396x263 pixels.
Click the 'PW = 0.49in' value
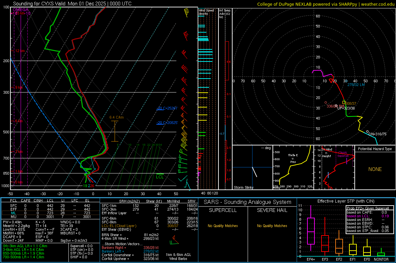pyautogui.click(x=12, y=222)
